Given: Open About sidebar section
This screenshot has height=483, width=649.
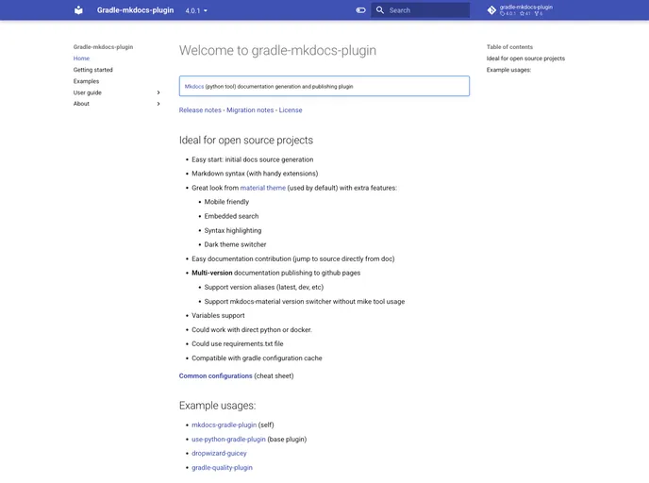Looking at the screenshot, I should (81, 104).
